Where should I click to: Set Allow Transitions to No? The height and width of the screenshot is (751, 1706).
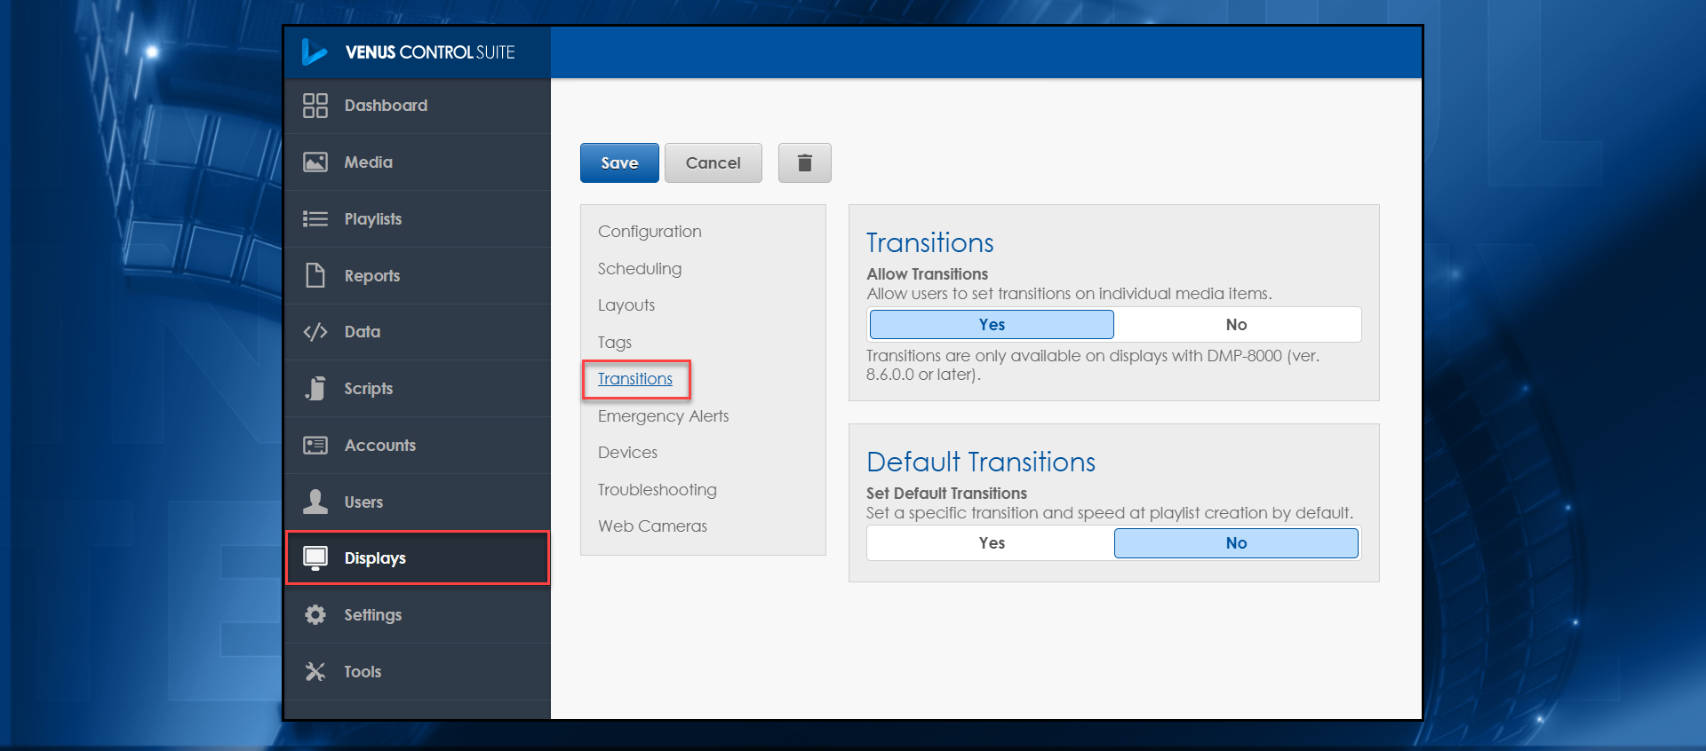click(x=1236, y=324)
